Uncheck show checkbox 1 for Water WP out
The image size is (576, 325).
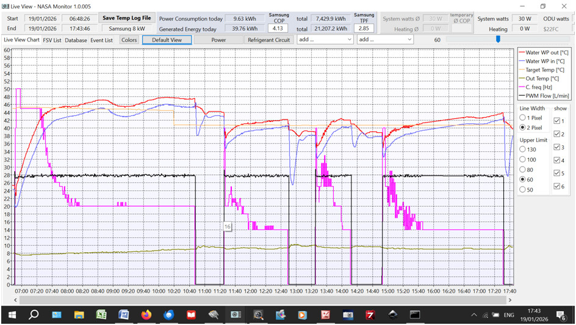pos(556,121)
